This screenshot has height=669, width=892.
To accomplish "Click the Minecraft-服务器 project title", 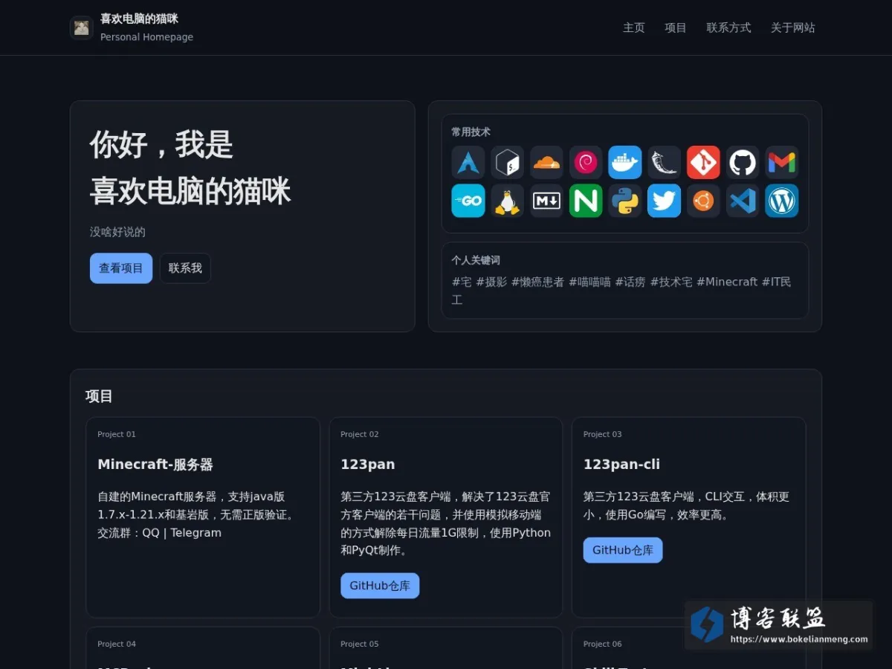I will [x=155, y=465].
